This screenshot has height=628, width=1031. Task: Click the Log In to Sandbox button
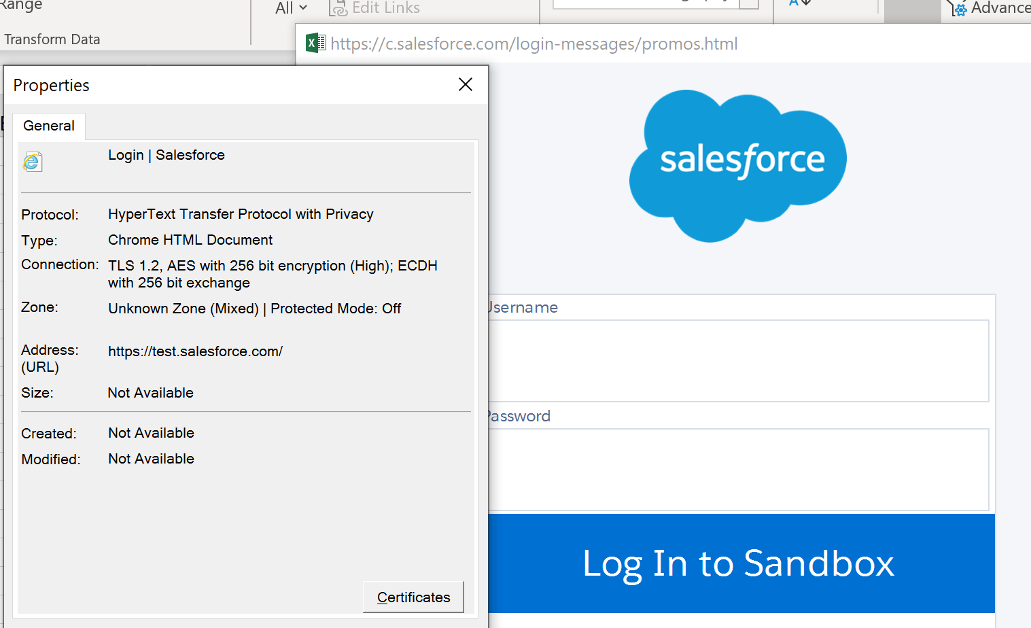tap(741, 563)
